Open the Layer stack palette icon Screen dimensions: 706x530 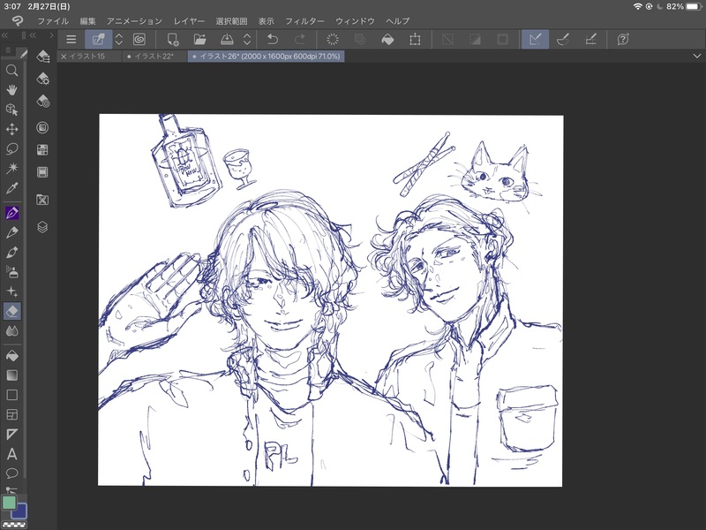click(42, 227)
